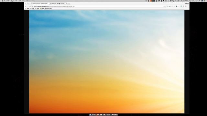Open Finder from the Dock

[x=90, y=115]
